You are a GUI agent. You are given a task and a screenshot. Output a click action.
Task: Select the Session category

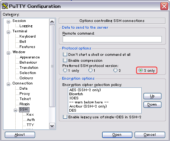[19, 21]
